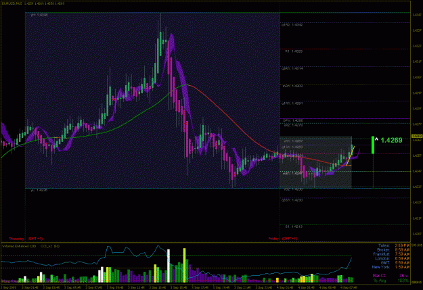Click the q1R2 pivot level label
This screenshot has height=290, width=423.
292,25
